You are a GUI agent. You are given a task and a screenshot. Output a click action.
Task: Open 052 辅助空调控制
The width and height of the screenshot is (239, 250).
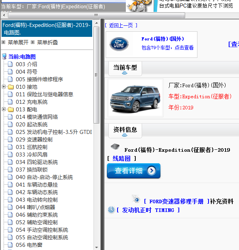point(37,222)
